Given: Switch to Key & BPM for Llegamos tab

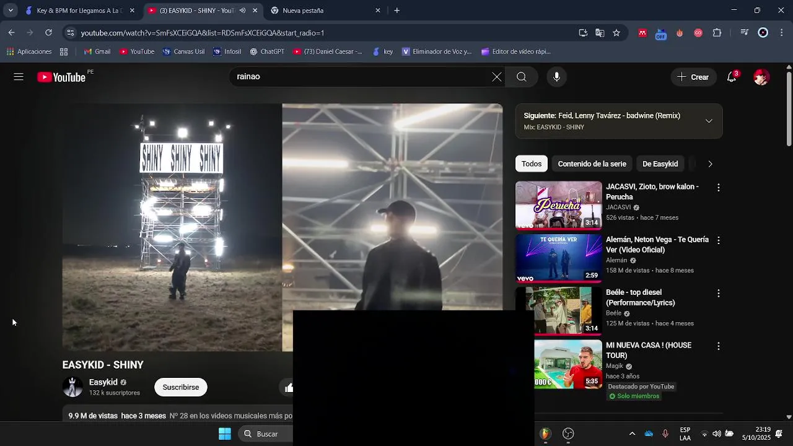Looking at the screenshot, I should click(x=80, y=11).
